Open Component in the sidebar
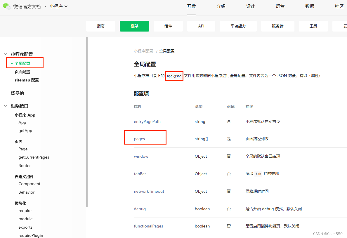Viewport: 347px width, 238px height. (30, 184)
